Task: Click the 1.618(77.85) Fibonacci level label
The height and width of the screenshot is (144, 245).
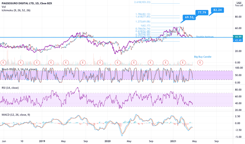Action: [143, 17]
